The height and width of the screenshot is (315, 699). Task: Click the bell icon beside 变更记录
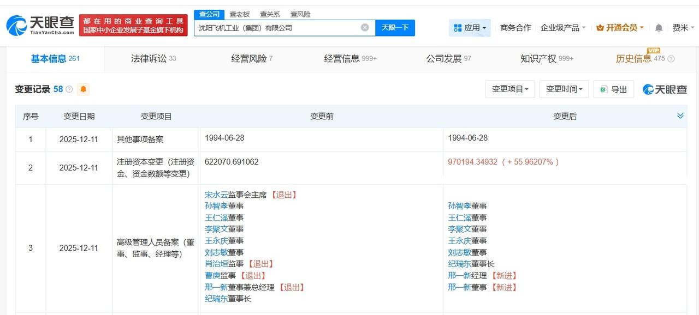click(x=83, y=89)
